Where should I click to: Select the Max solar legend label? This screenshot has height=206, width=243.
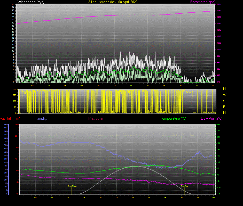coord(96,118)
